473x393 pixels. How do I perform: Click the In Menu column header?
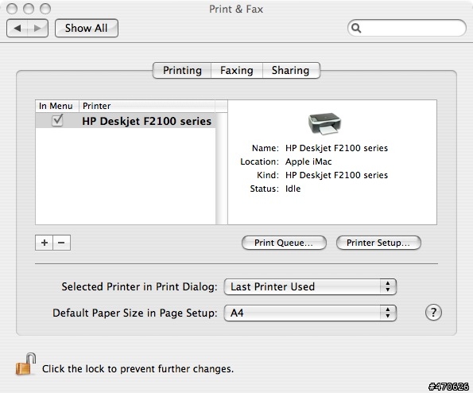point(57,106)
